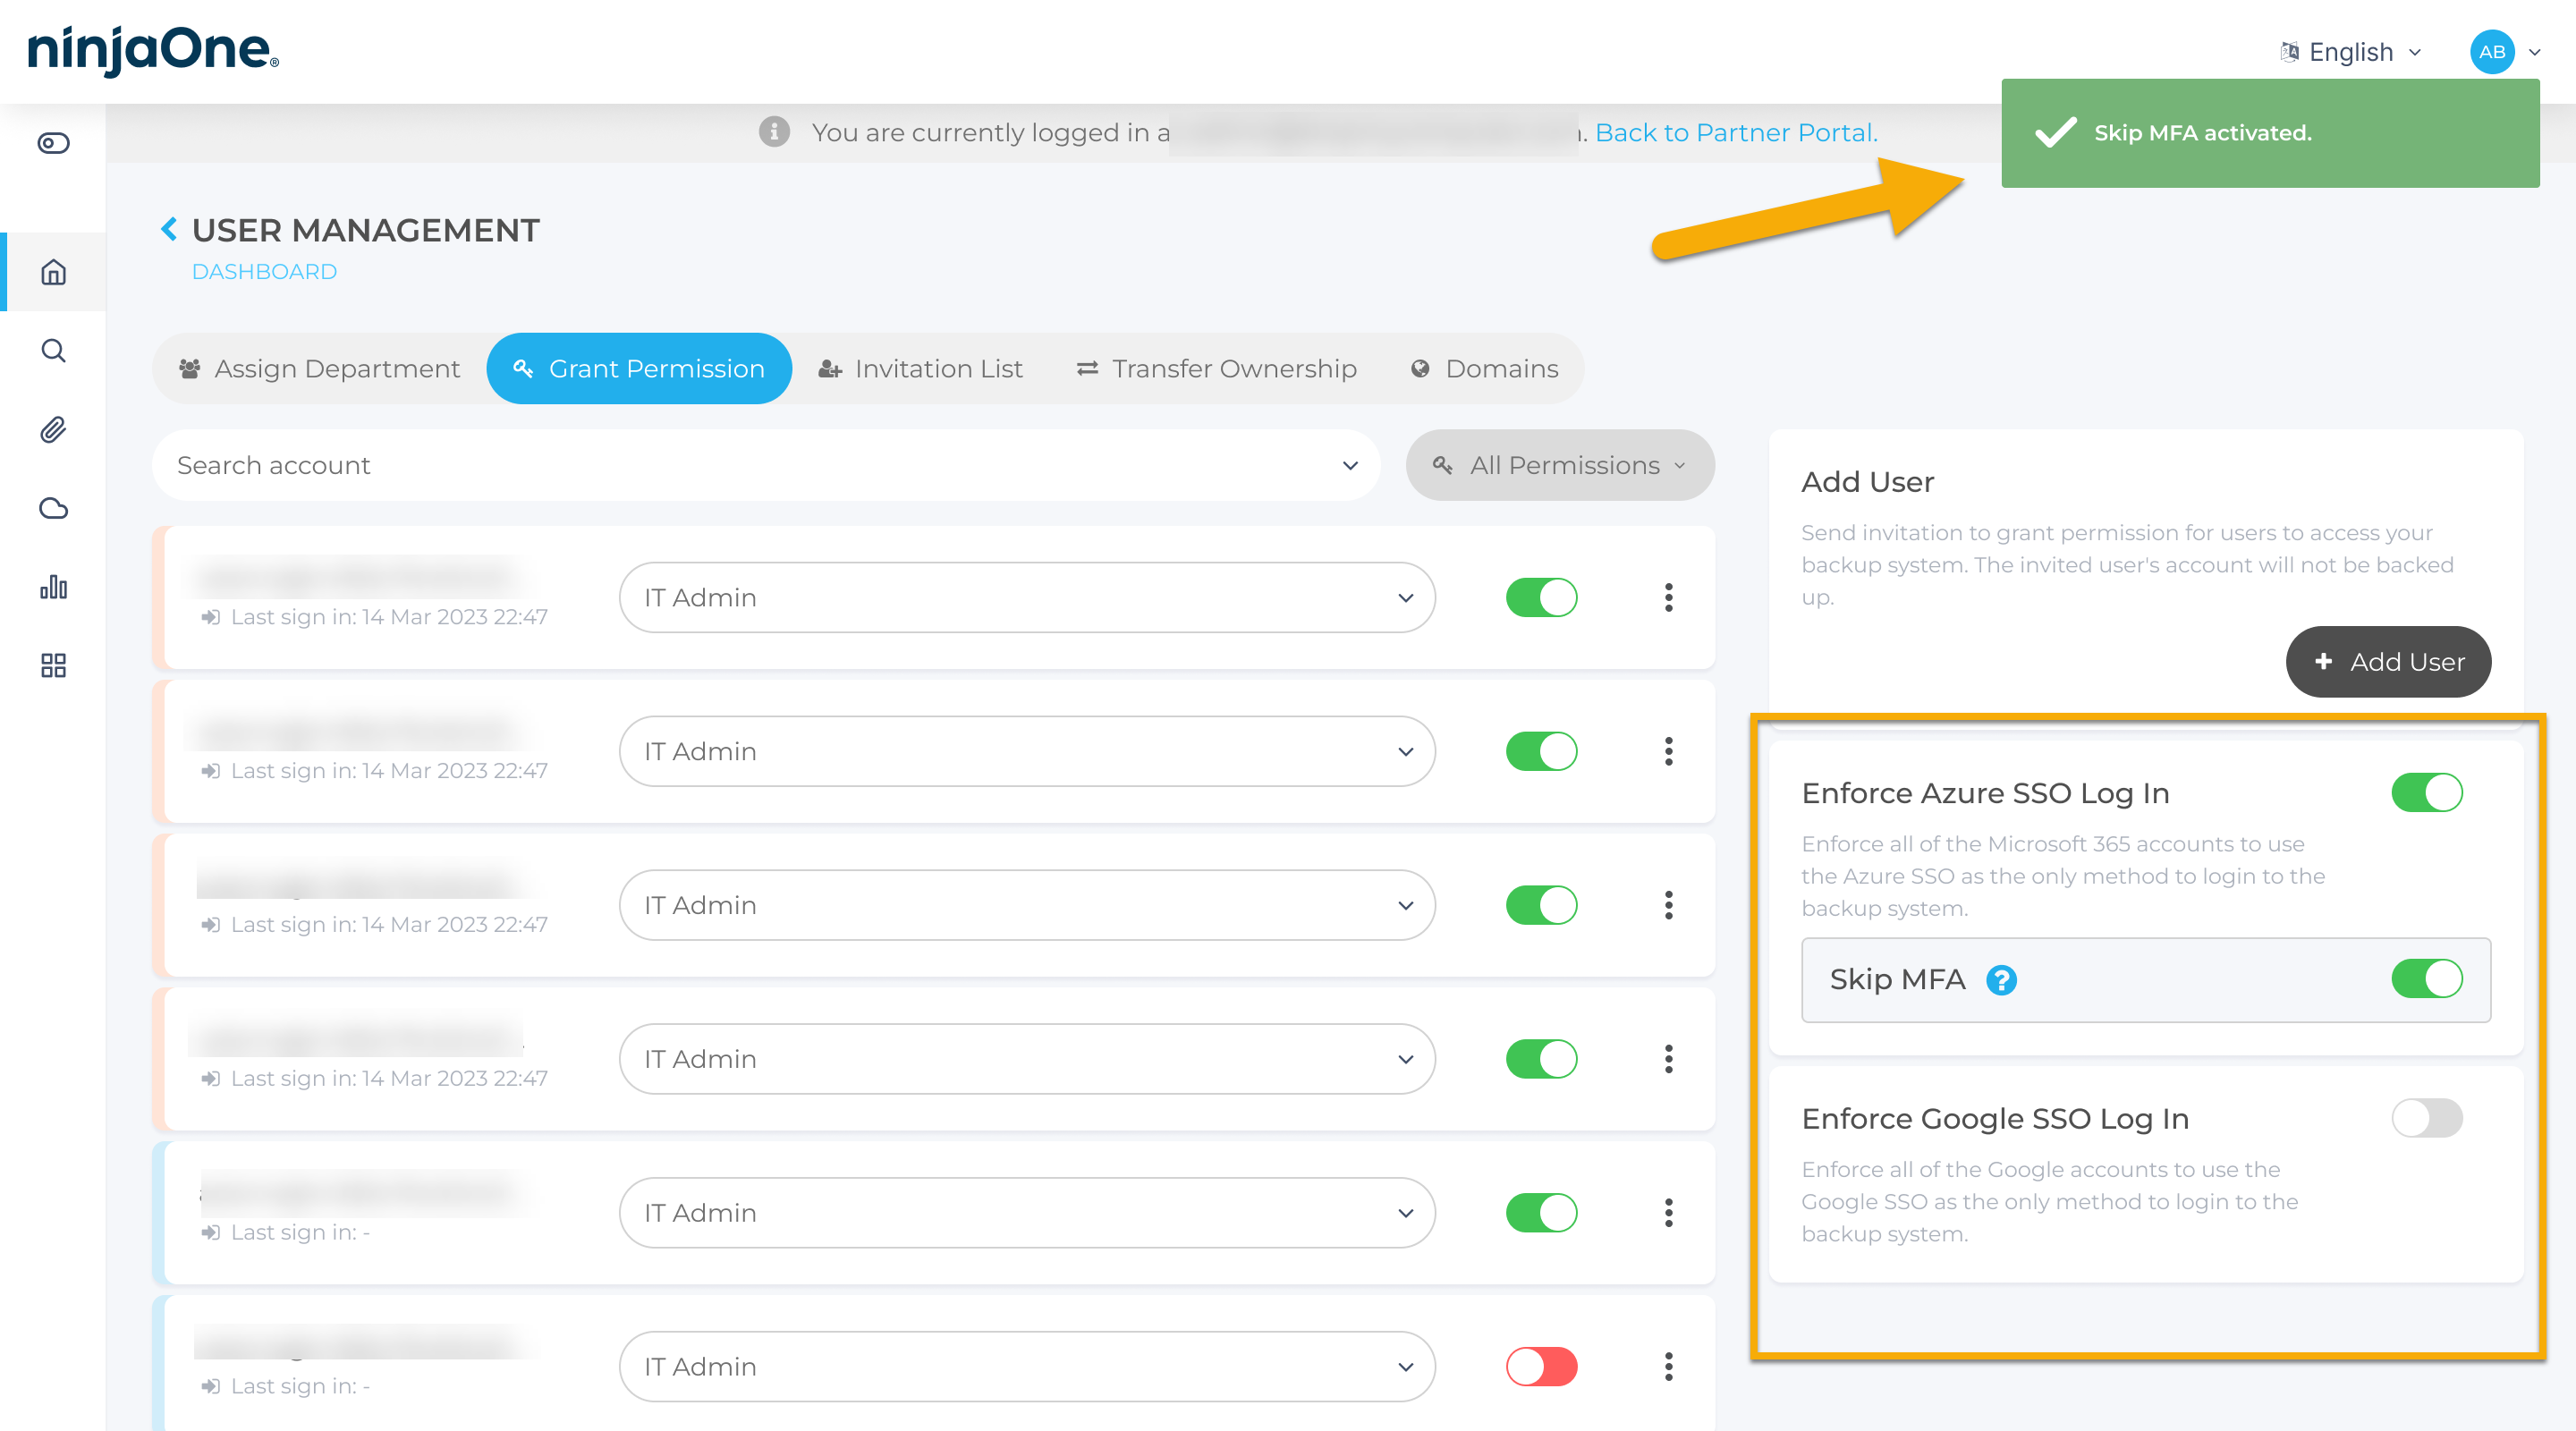Enable the red toggle on last user row
The height and width of the screenshot is (1431, 2576).
(x=1541, y=1367)
